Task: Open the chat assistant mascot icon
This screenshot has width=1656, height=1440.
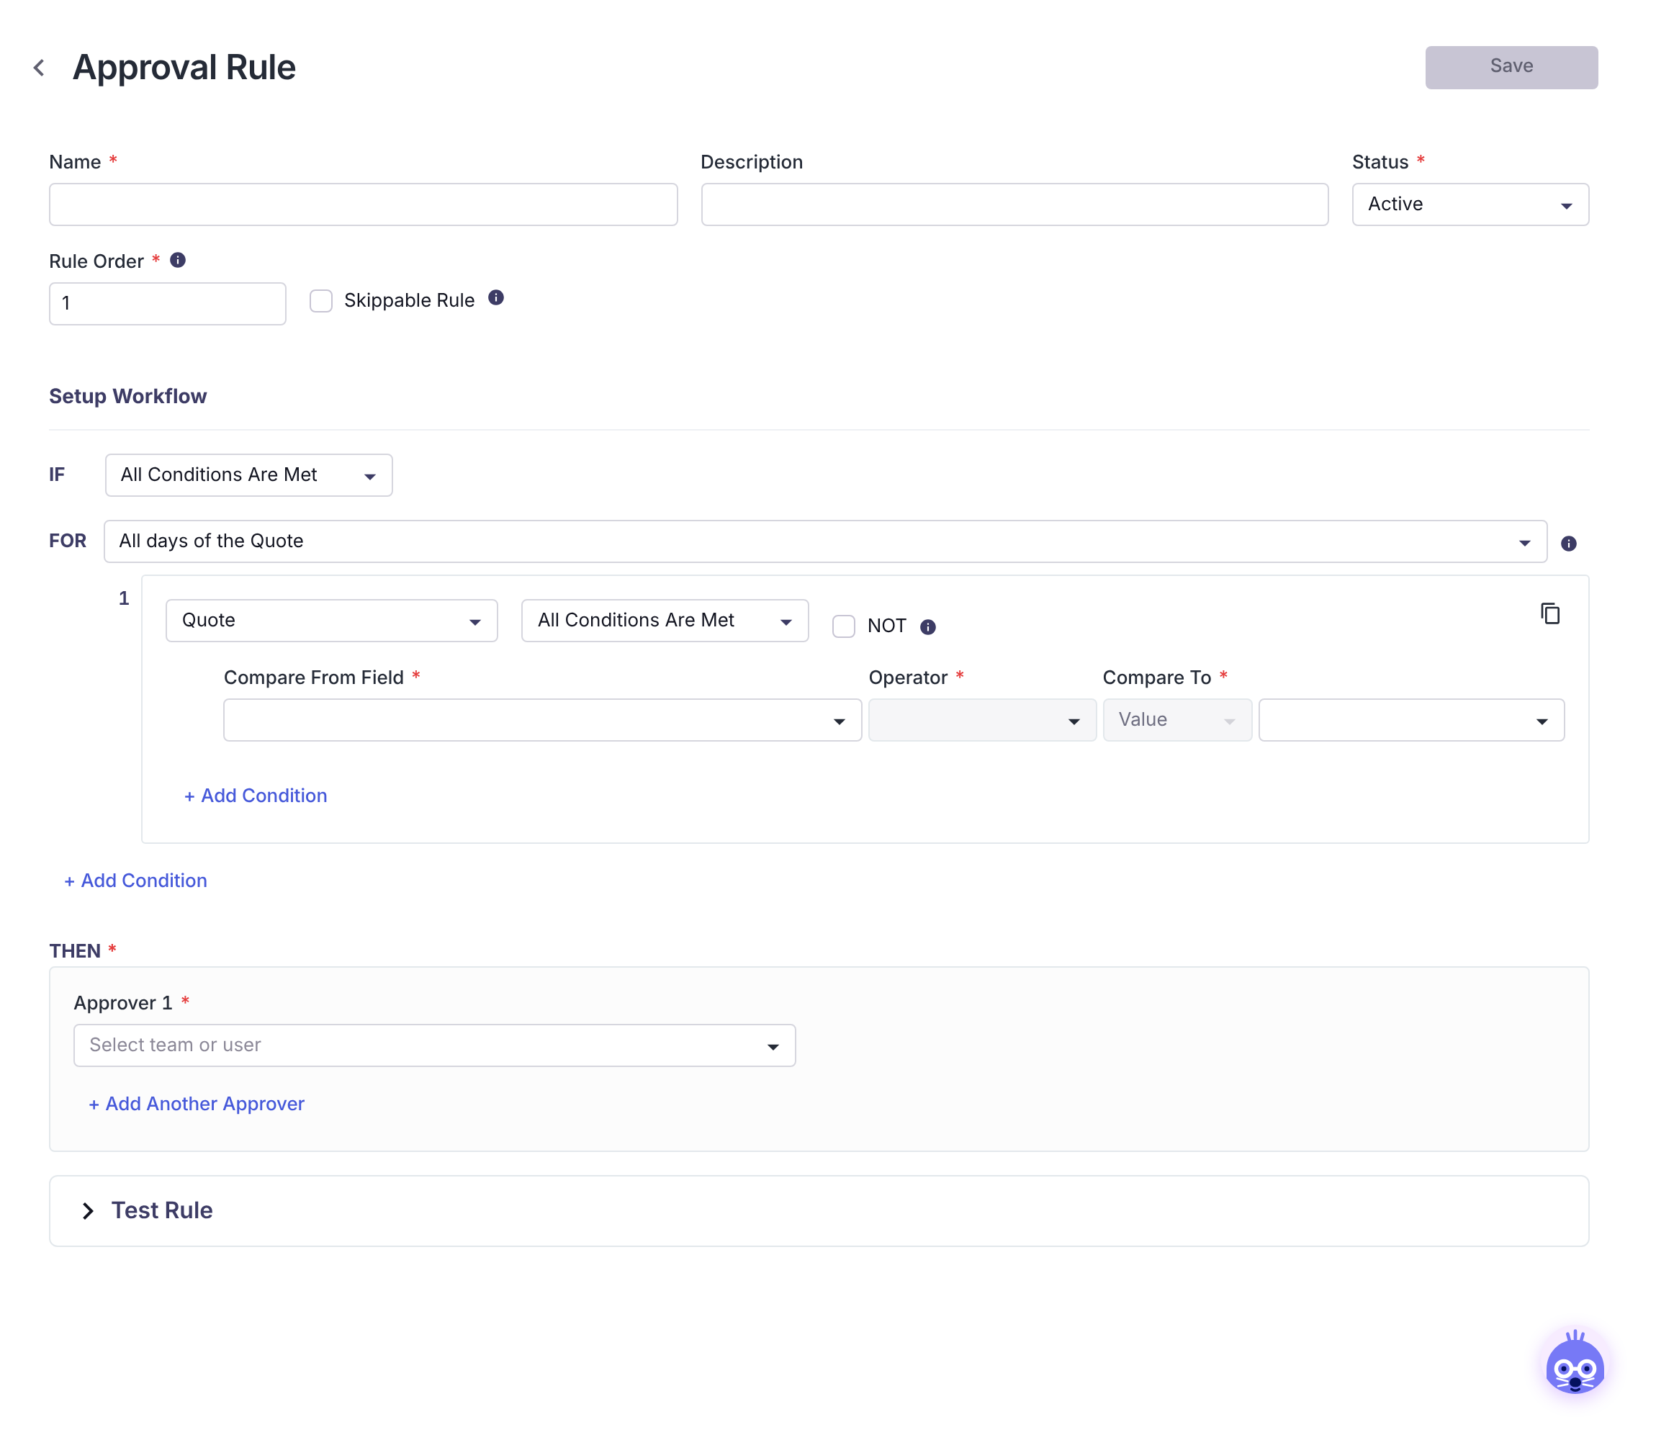Action: click(1575, 1365)
